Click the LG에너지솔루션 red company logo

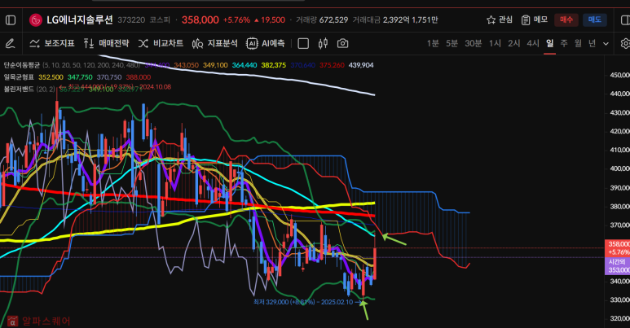point(36,20)
